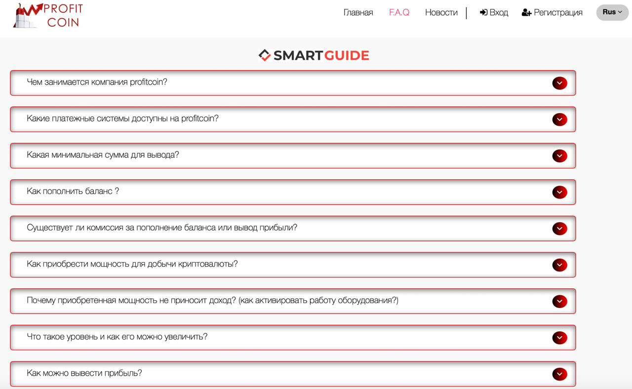Click text 'Как можно вывести прибыль?'
Viewport: 632px width, 389px height.
84,373
